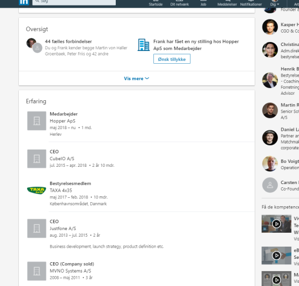Open the TAXA 4x35 company logo
Viewport: 299px width, 286px height.
point(37,190)
